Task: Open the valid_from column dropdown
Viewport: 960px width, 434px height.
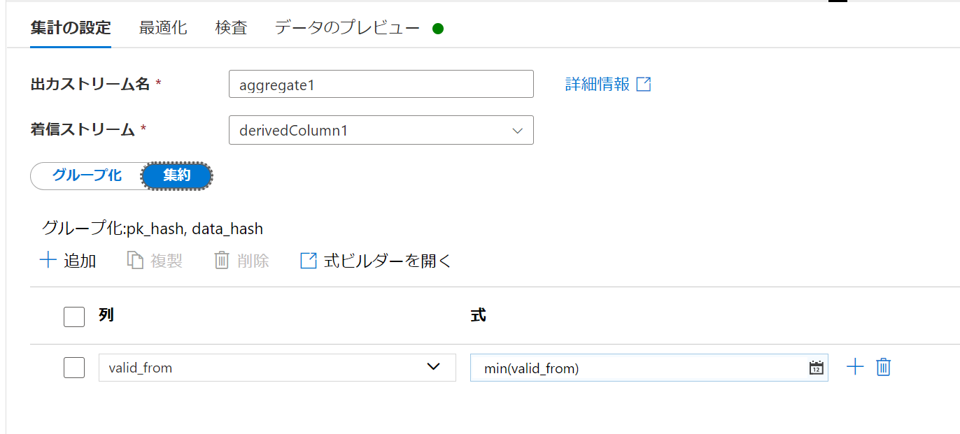Action: 277,368
